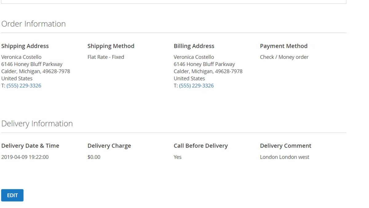Click the Delivery Charge value $0.00
This screenshot has height=208, width=369.
click(x=94, y=157)
